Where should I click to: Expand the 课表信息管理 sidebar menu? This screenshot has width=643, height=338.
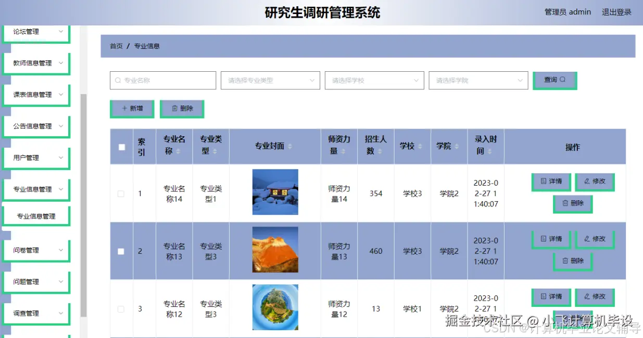coord(36,95)
